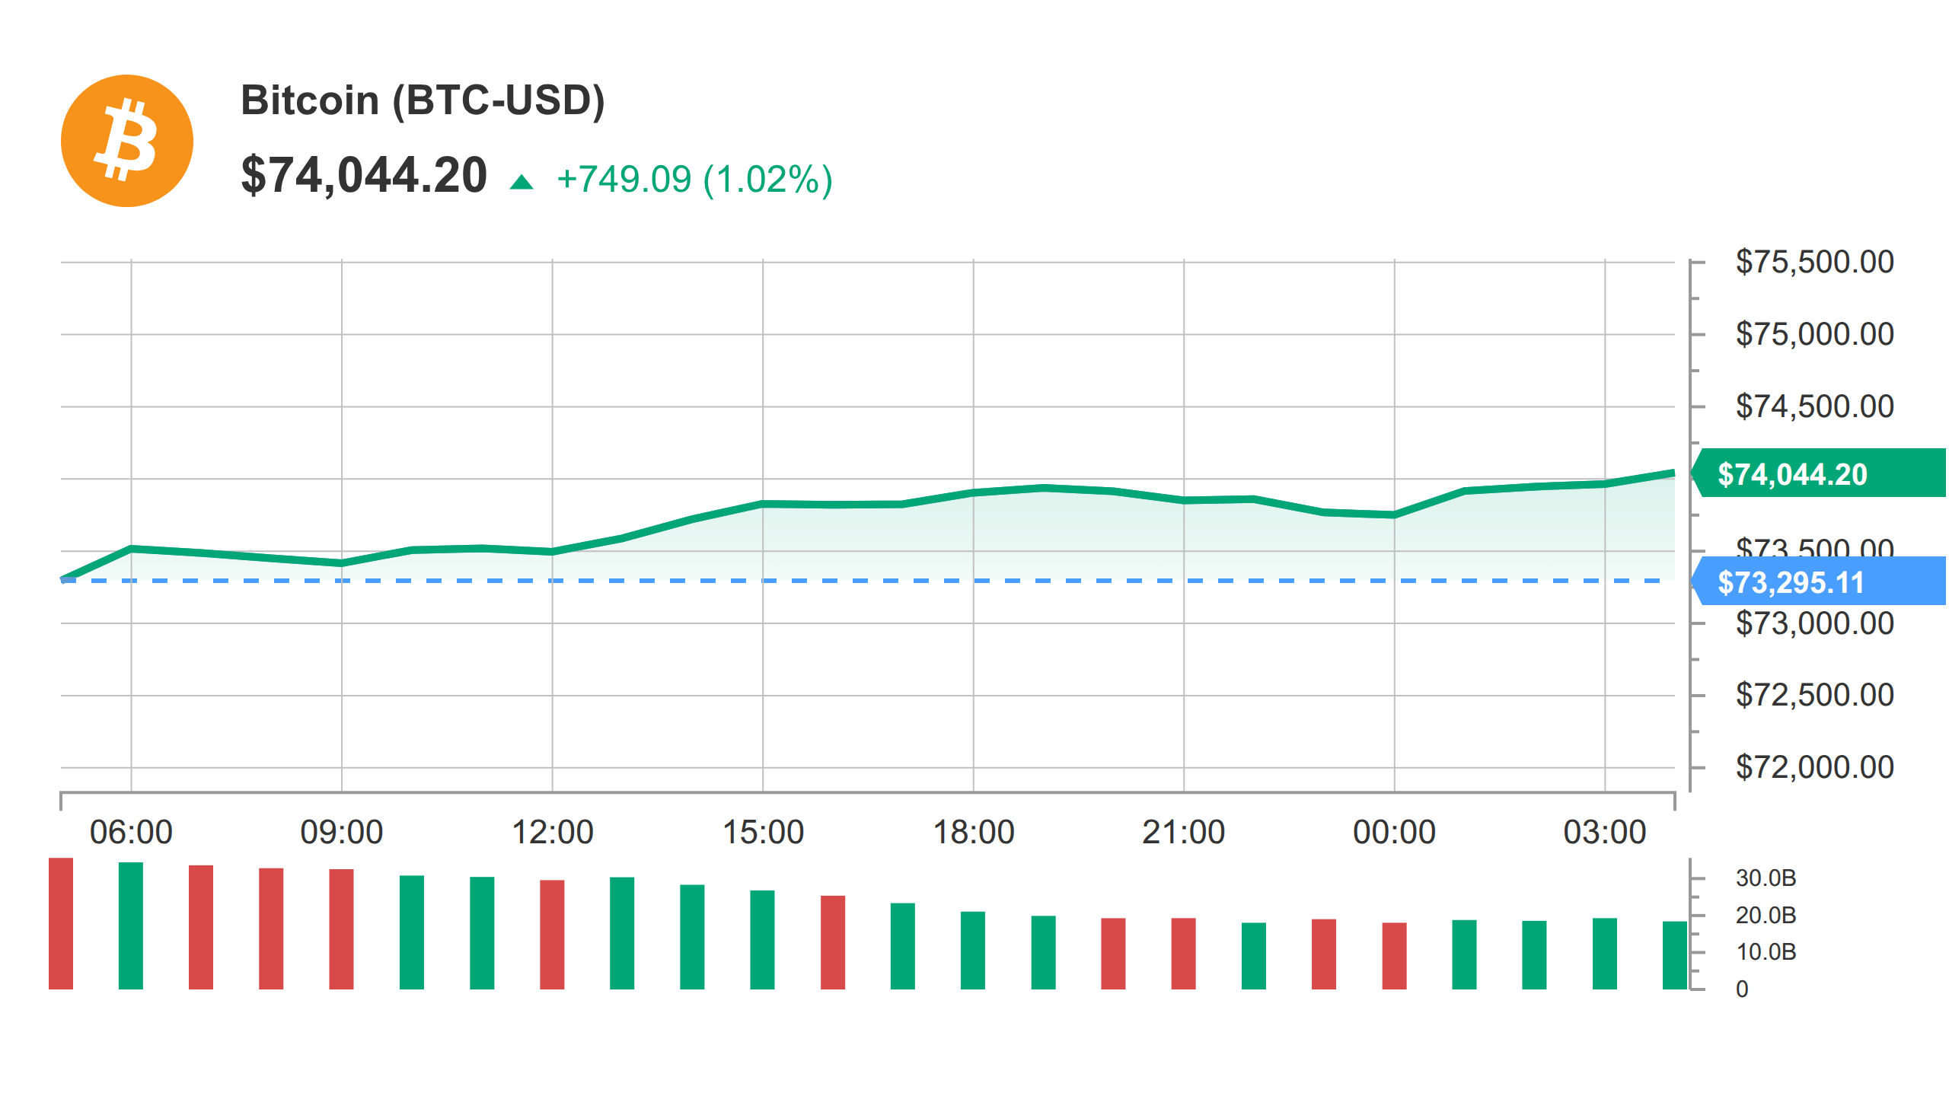Select the 12:00 time axis label

[552, 832]
